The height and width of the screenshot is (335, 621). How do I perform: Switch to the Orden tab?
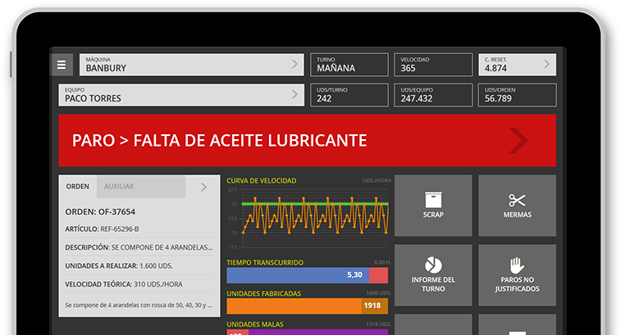pos(78,187)
